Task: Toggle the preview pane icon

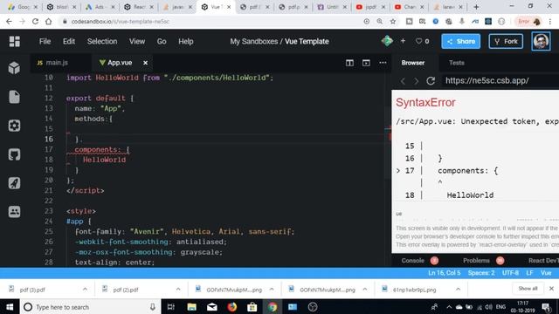Action: [x=366, y=63]
